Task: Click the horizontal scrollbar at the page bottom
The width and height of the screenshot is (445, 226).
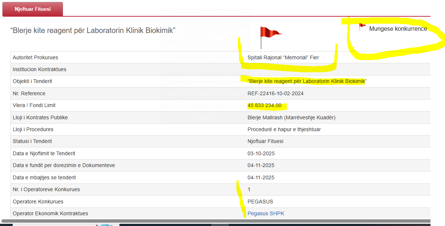Action: [215, 221]
